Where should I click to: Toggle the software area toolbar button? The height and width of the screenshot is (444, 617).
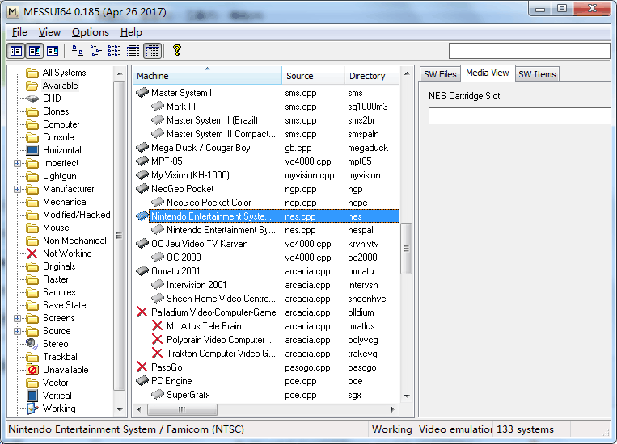click(52, 51)
